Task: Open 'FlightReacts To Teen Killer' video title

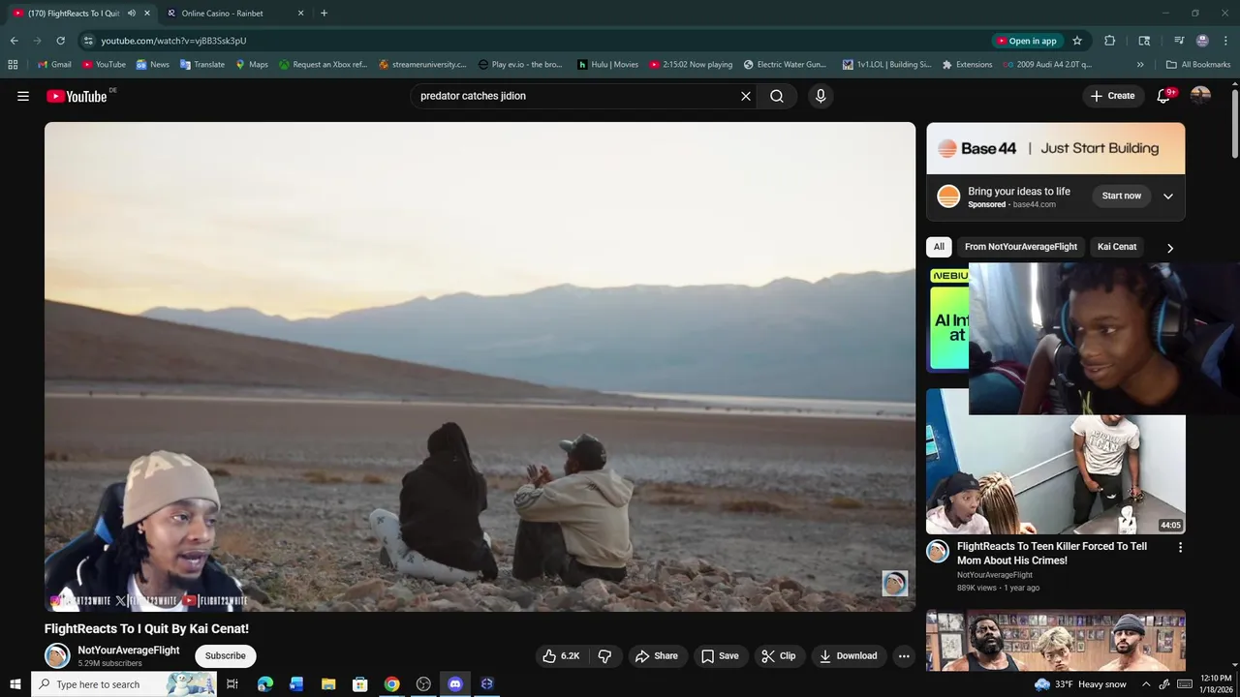Action: (x=1052, y=553)
